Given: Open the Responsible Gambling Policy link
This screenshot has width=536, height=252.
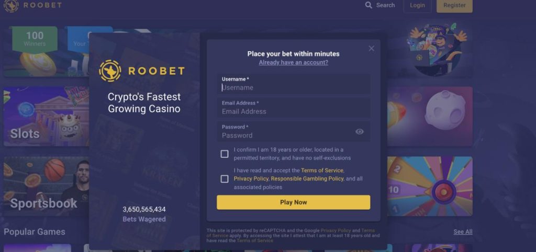Looking at the screenshot, I should (307, 179).
